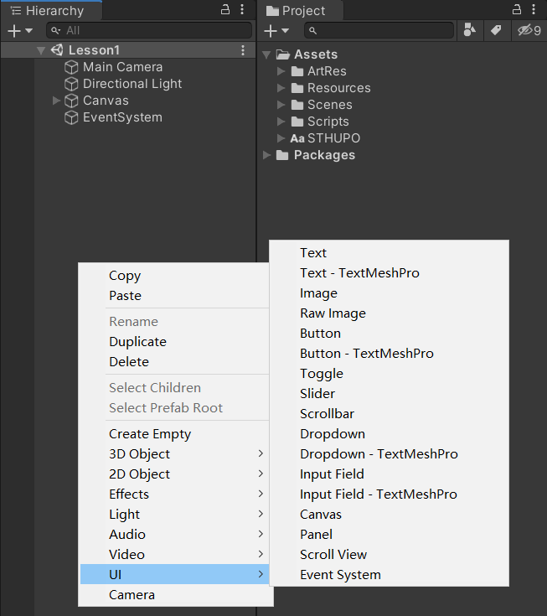This screenshot has height=616, width=547.
Task: Toggle hidden packages visibility eye icon
Action: [x=529, y=30]
